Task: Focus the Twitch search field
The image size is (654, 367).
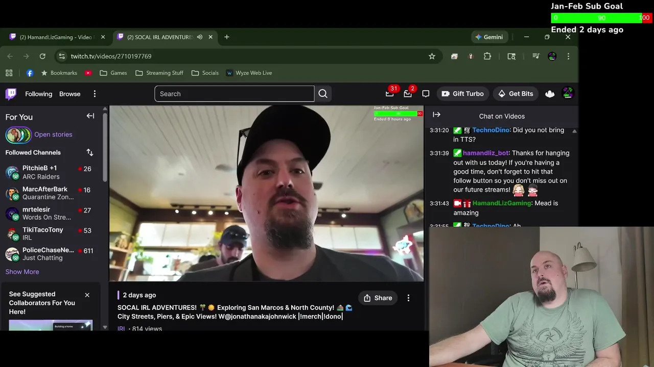Action: [234, 94]
